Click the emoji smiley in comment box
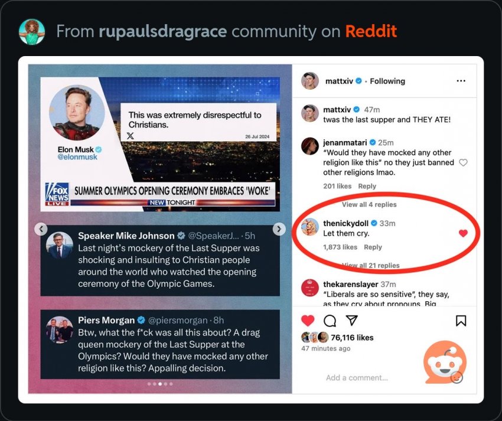The image size is (502, 421). click(x=457, y=377)
